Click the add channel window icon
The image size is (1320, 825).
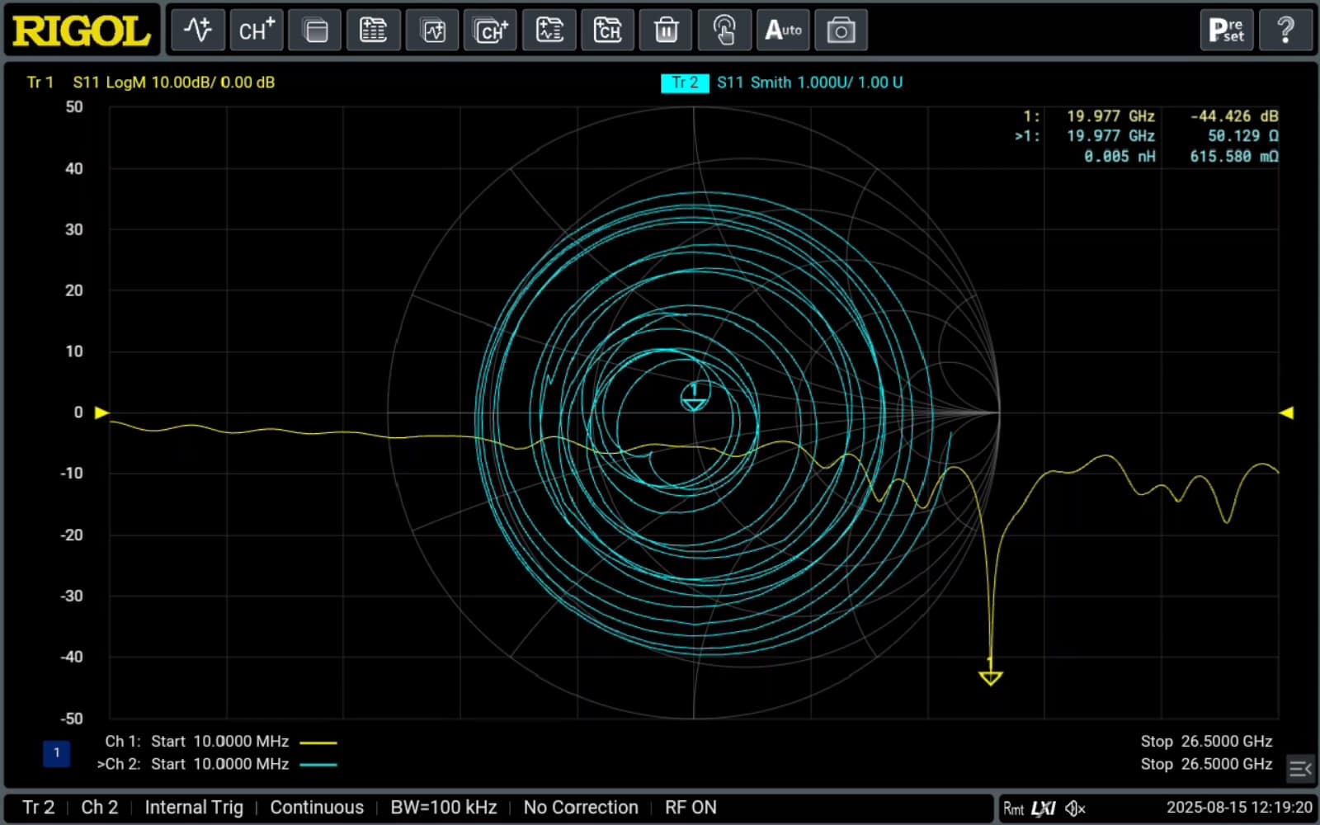tap(490, 30)
